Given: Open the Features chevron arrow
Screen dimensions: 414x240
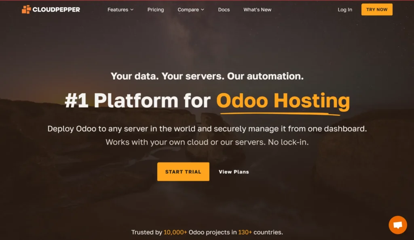Looking at the screenshot, I should click(x=132, y=10).
